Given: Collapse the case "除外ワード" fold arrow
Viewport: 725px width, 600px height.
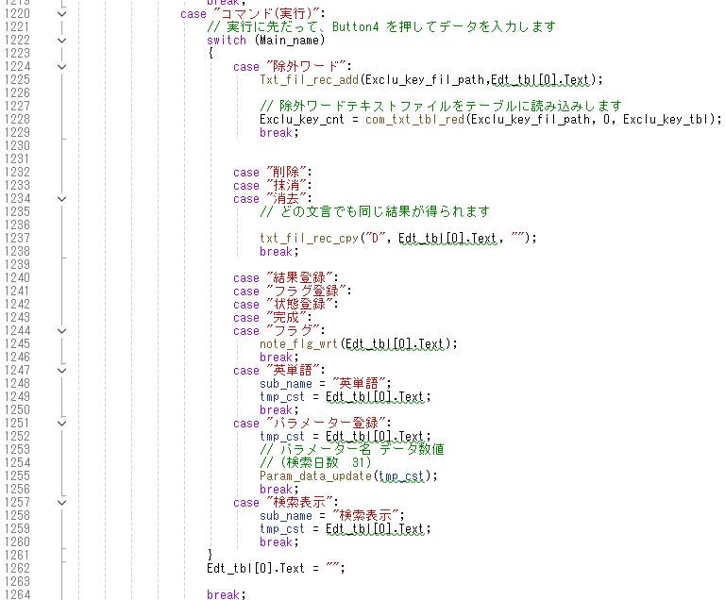Looking at the screenshot, I should (x=62, y=67).
